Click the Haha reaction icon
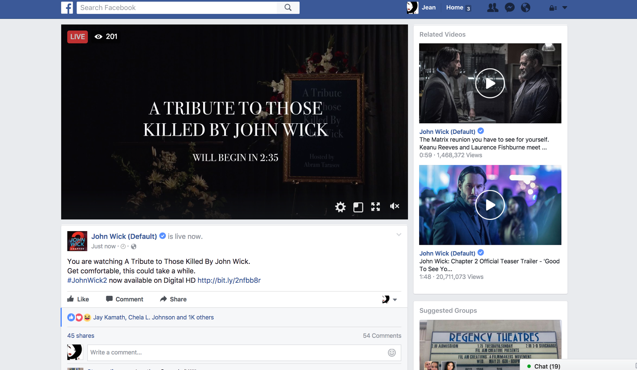The image size is (637, 370). pyautogui.click(x=87, y=318)
